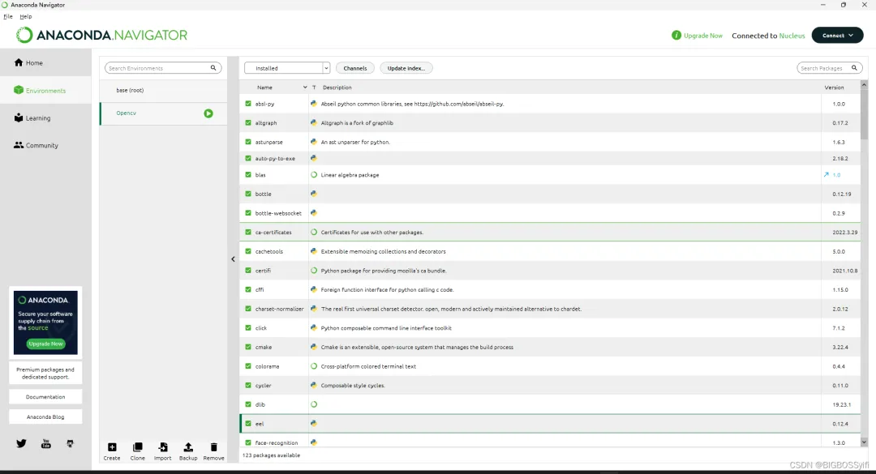This screenshot has height=474, width=876.
Task: Expand the Connect dropdown button
Action: point(837,35)
